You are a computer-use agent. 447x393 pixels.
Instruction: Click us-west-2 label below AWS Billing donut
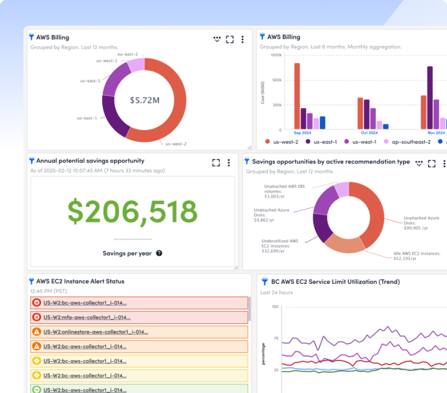point(176,144)
